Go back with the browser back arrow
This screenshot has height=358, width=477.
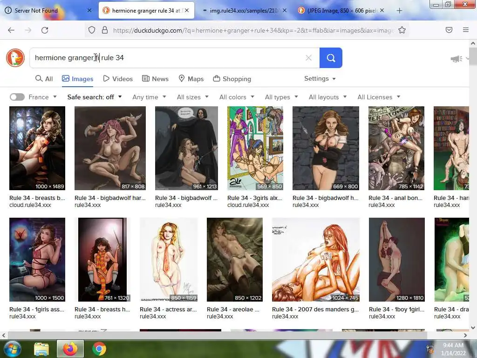tap(11, 30)
